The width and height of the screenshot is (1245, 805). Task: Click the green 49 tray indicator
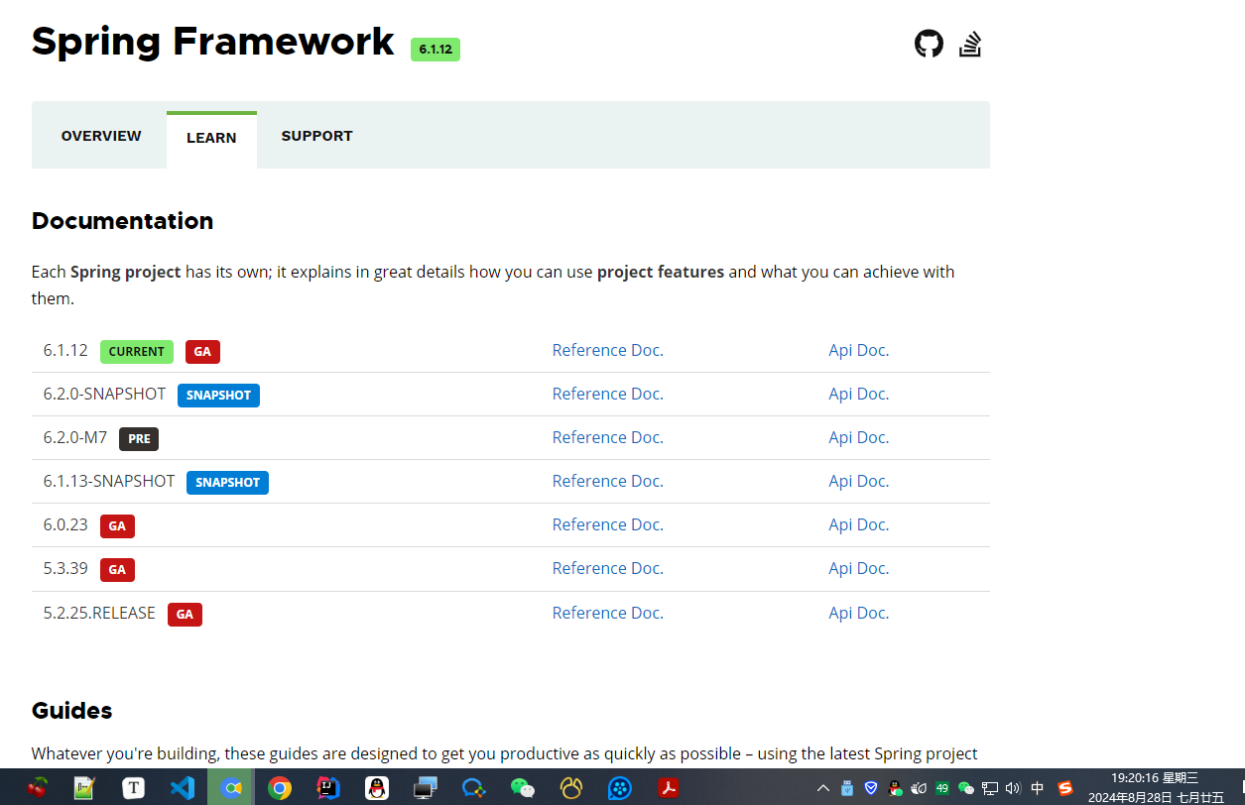coord(942,788)
